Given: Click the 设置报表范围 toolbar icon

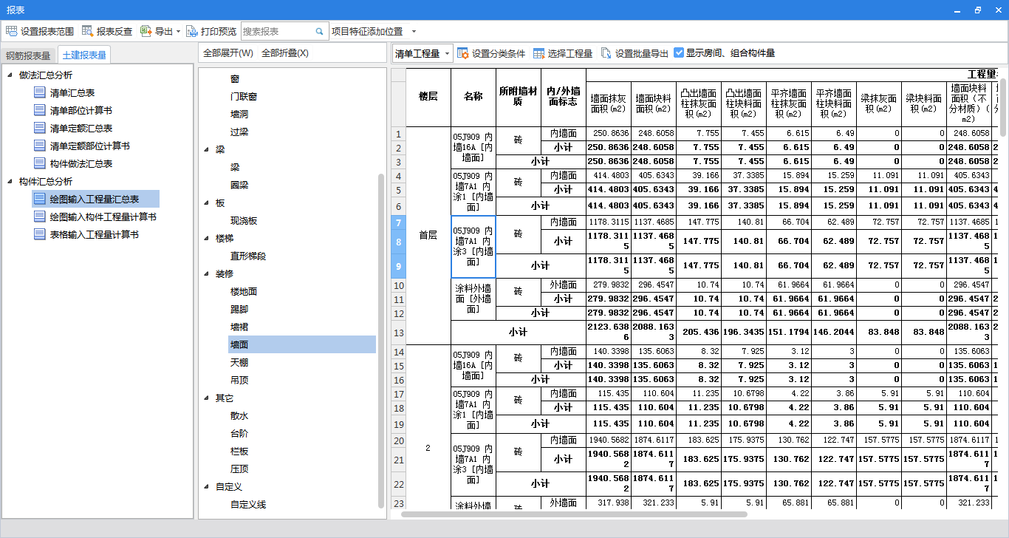Looking at the screenshot, I should (x=11, y=31).
